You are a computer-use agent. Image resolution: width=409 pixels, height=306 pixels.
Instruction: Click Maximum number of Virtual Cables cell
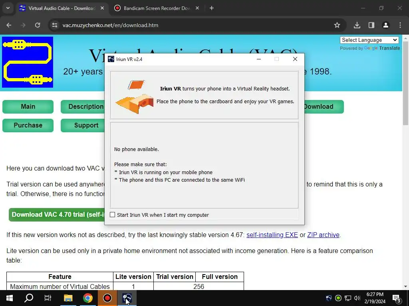pos(60,286)
